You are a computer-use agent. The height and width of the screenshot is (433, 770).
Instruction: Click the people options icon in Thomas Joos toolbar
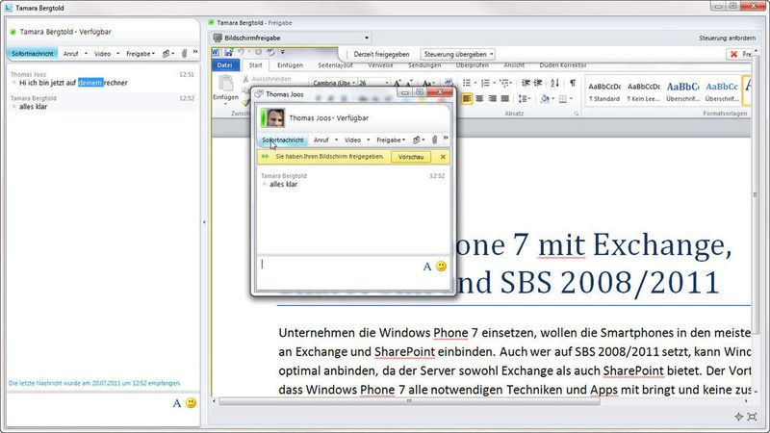(x=417, y=140)
